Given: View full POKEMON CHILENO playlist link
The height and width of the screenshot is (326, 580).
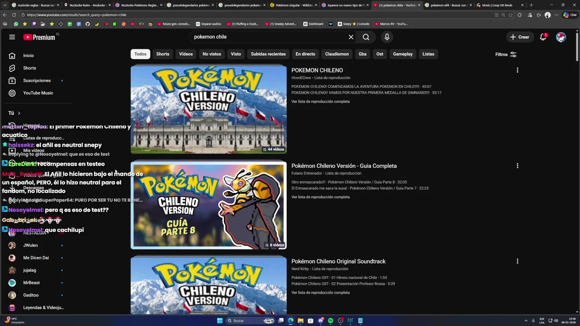Looking at the screenshot, I should pos(320,101).
